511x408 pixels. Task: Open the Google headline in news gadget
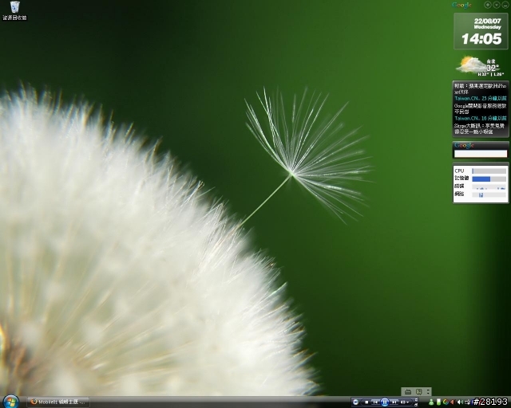click(x=481, y=108)
